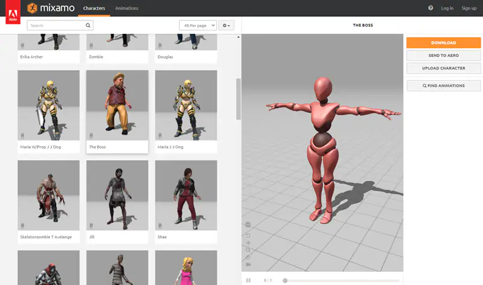Click the search input field
Viewport: 483px width, 285px height.
(x=60, y=25)
